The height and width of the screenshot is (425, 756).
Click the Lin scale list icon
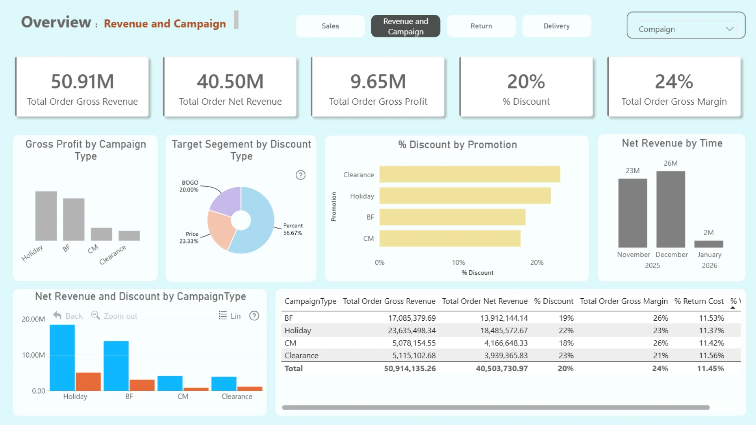pos(223,316)
